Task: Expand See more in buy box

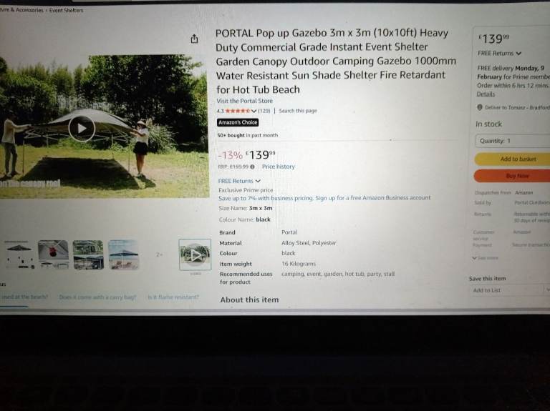Action: point(485,258)
